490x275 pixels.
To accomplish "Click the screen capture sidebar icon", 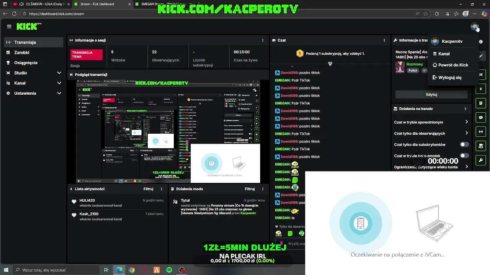I will 481,74.
